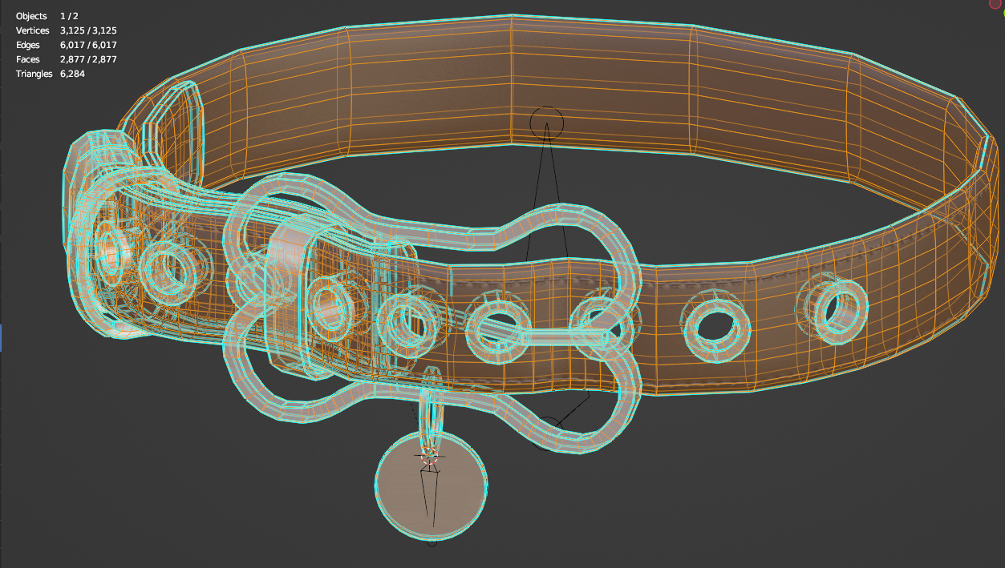Click the Objects count in statistics overlay
The width and height of the screenshot is (1005, 568).
pyautogui.click(x=47, y=16)
